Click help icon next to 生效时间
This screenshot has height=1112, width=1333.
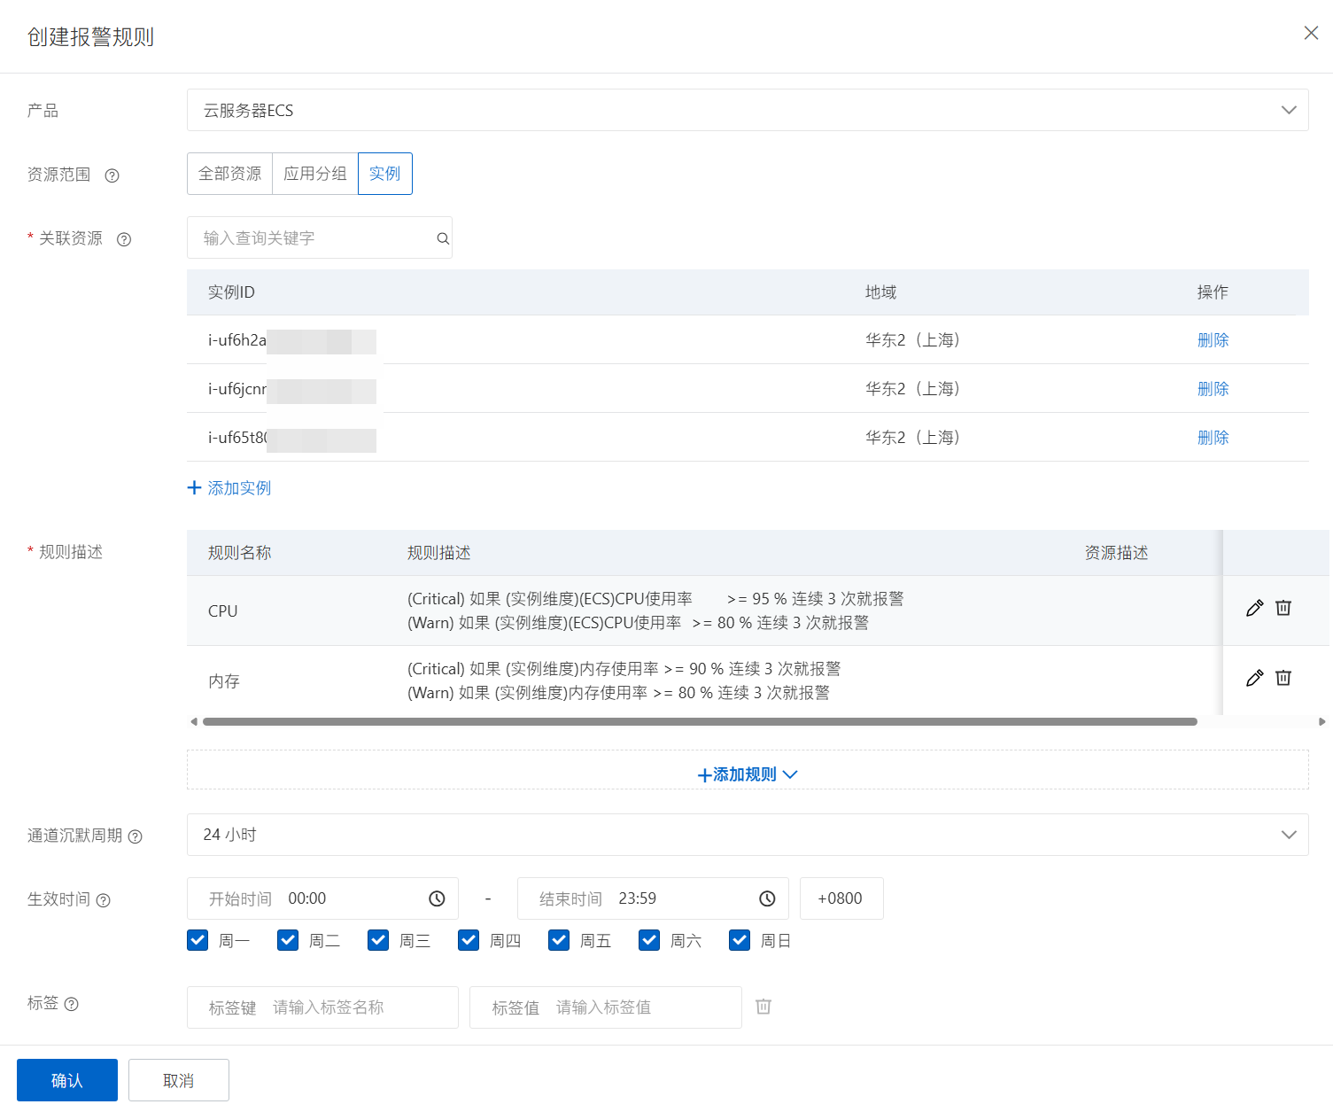[x=103, y=900]
